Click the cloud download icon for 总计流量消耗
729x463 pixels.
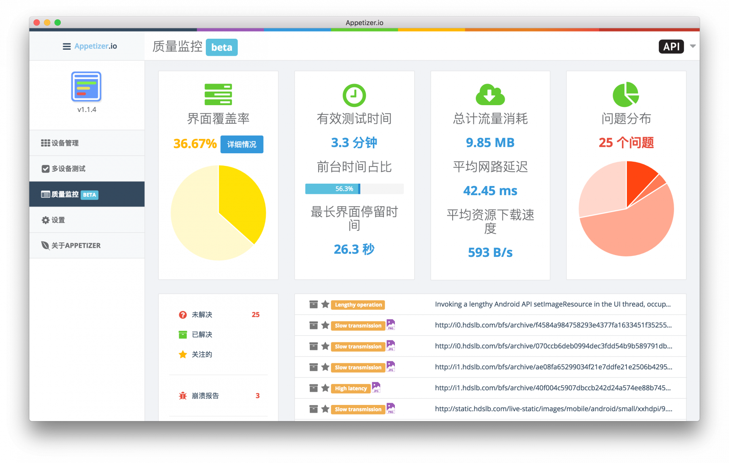(x=490, y=94)
